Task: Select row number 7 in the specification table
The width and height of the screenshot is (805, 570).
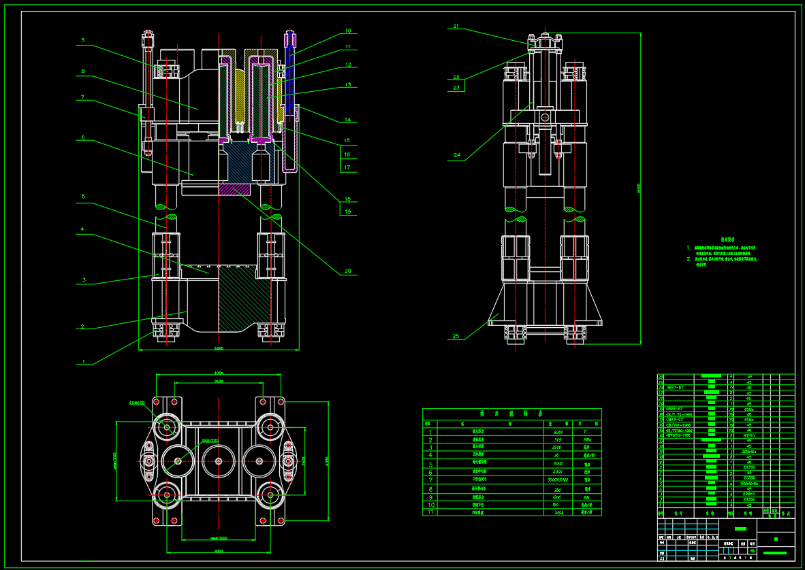Action: pyautogui.click(x=430, y=480)
